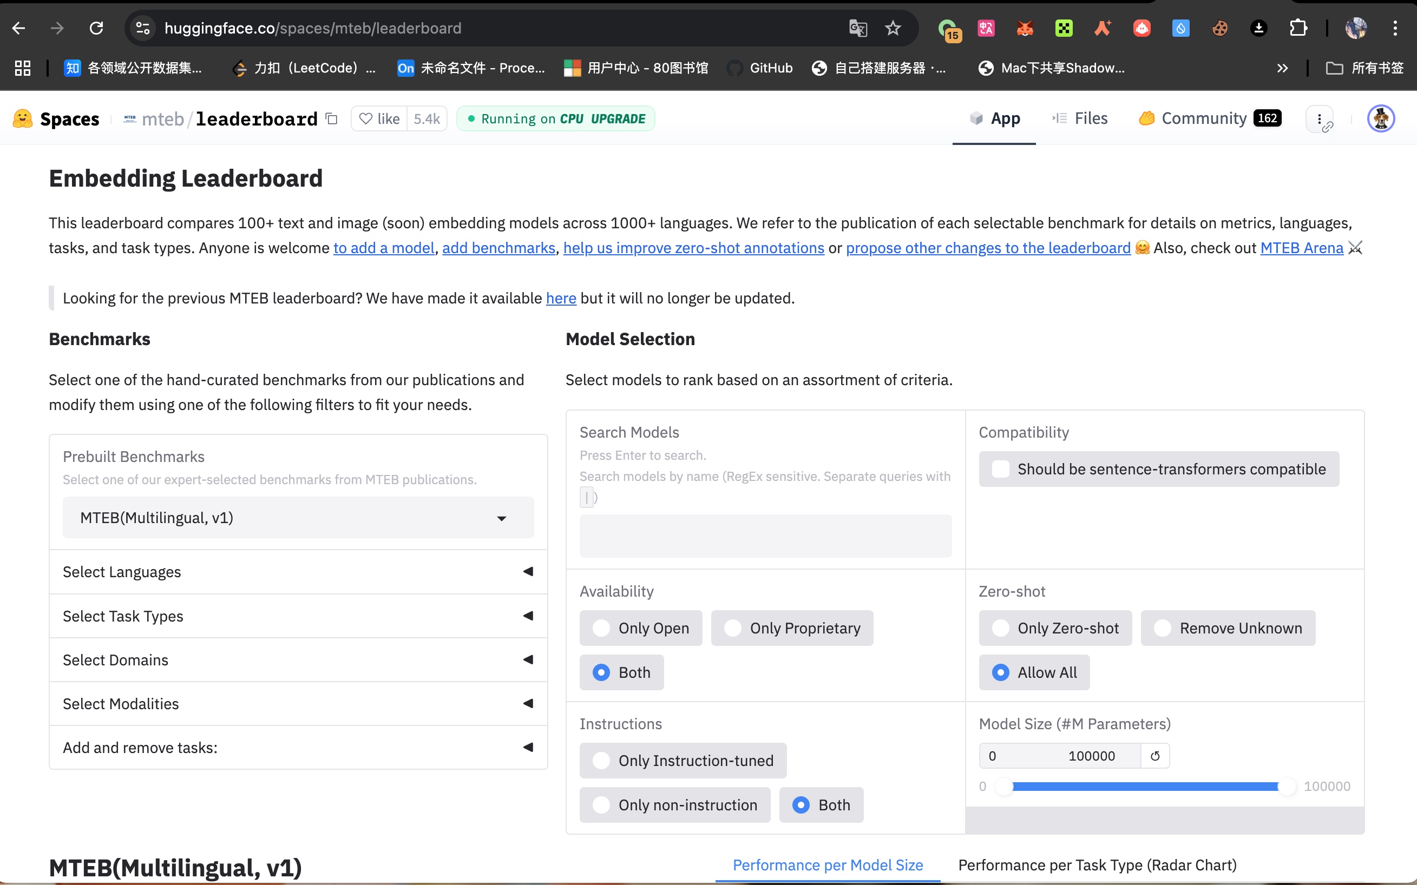The width and height of the screenshot is (1417, 885).
Task: Show more bookmarks with the double chevron
Action: pyautogui.click(x=1282, y=68)
